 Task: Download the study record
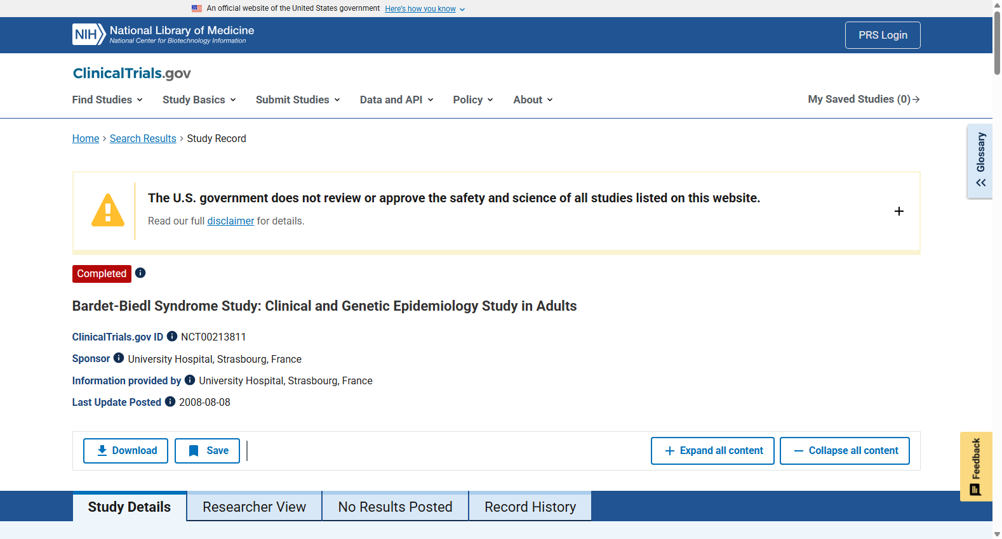(x=126, y=451)
